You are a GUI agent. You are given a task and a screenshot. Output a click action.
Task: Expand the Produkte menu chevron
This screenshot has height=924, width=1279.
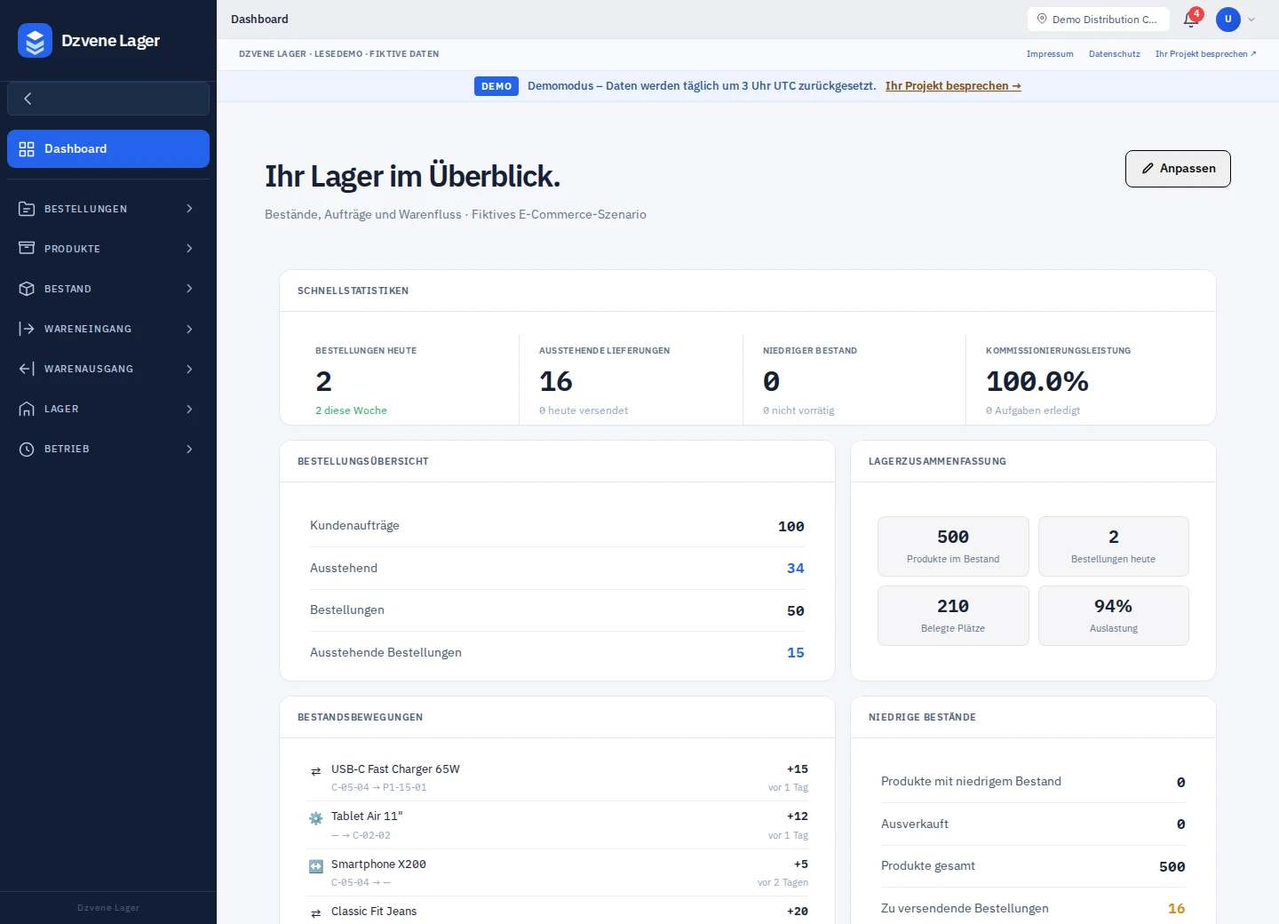point(189,249)
